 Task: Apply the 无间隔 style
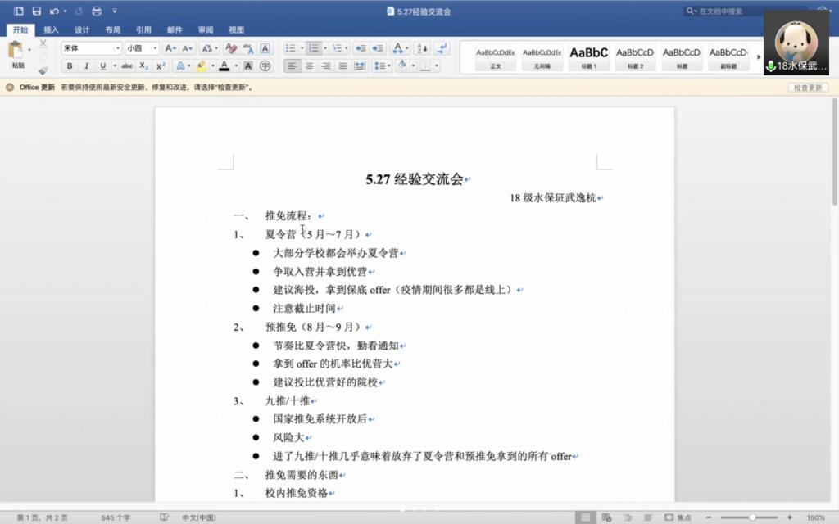(x=542, y=58)
